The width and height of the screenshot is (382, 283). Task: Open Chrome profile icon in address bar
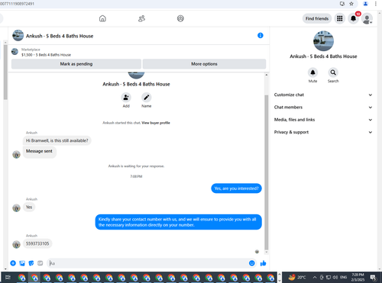[365, 4]
